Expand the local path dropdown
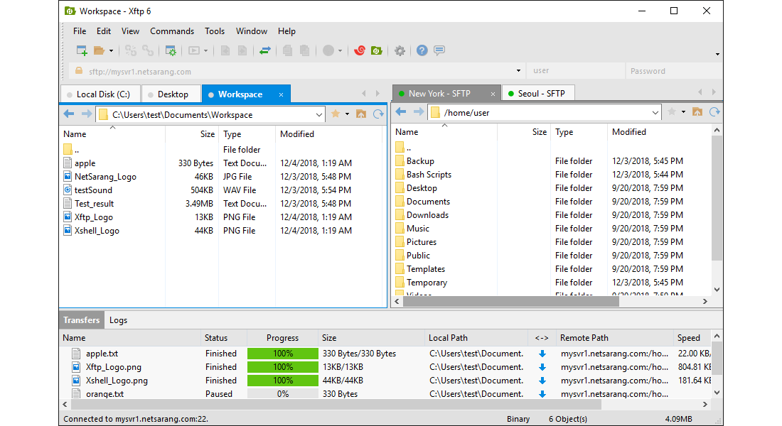This screenshot has width=782, height=426. (x=319, y=114)
